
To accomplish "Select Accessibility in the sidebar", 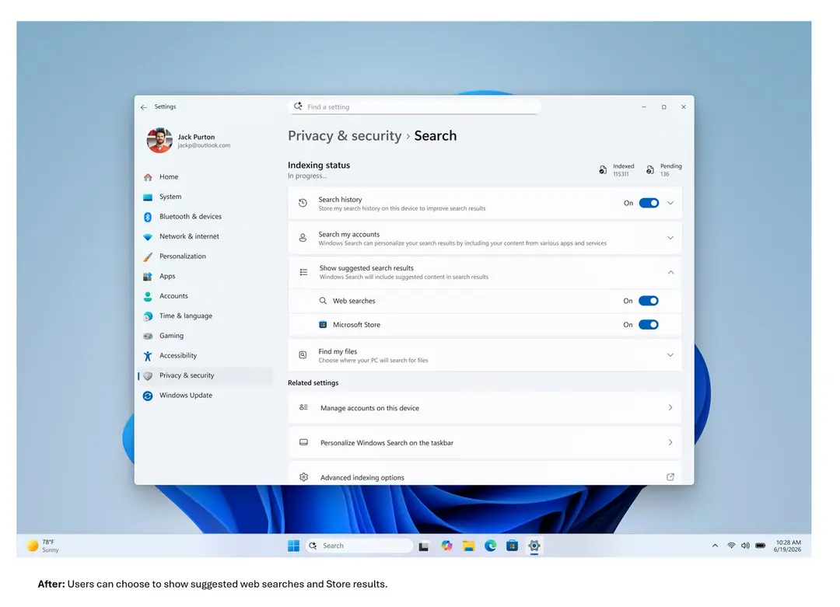I will tap(178, 355).
